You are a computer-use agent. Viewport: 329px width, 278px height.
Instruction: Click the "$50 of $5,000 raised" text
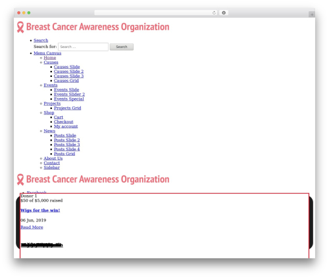pyautogui.click(x=41, y=200)
